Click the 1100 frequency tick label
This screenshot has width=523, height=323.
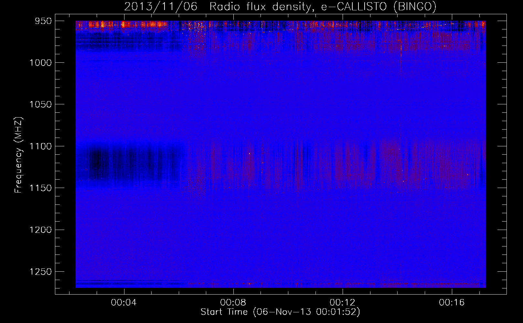[40, 146]
